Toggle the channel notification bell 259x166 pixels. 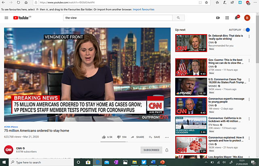click(x=167, y=150)
